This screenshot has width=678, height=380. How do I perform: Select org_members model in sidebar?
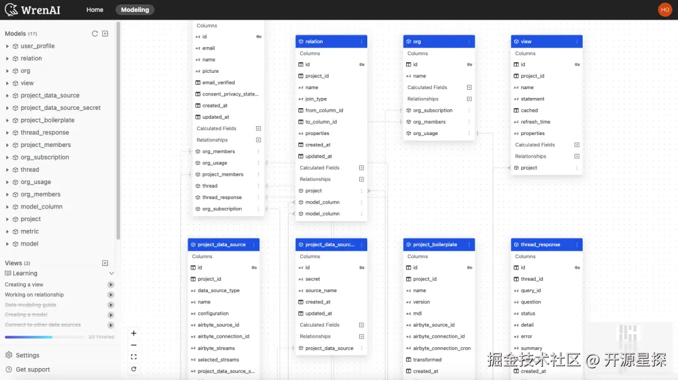[x=40, y=194]
